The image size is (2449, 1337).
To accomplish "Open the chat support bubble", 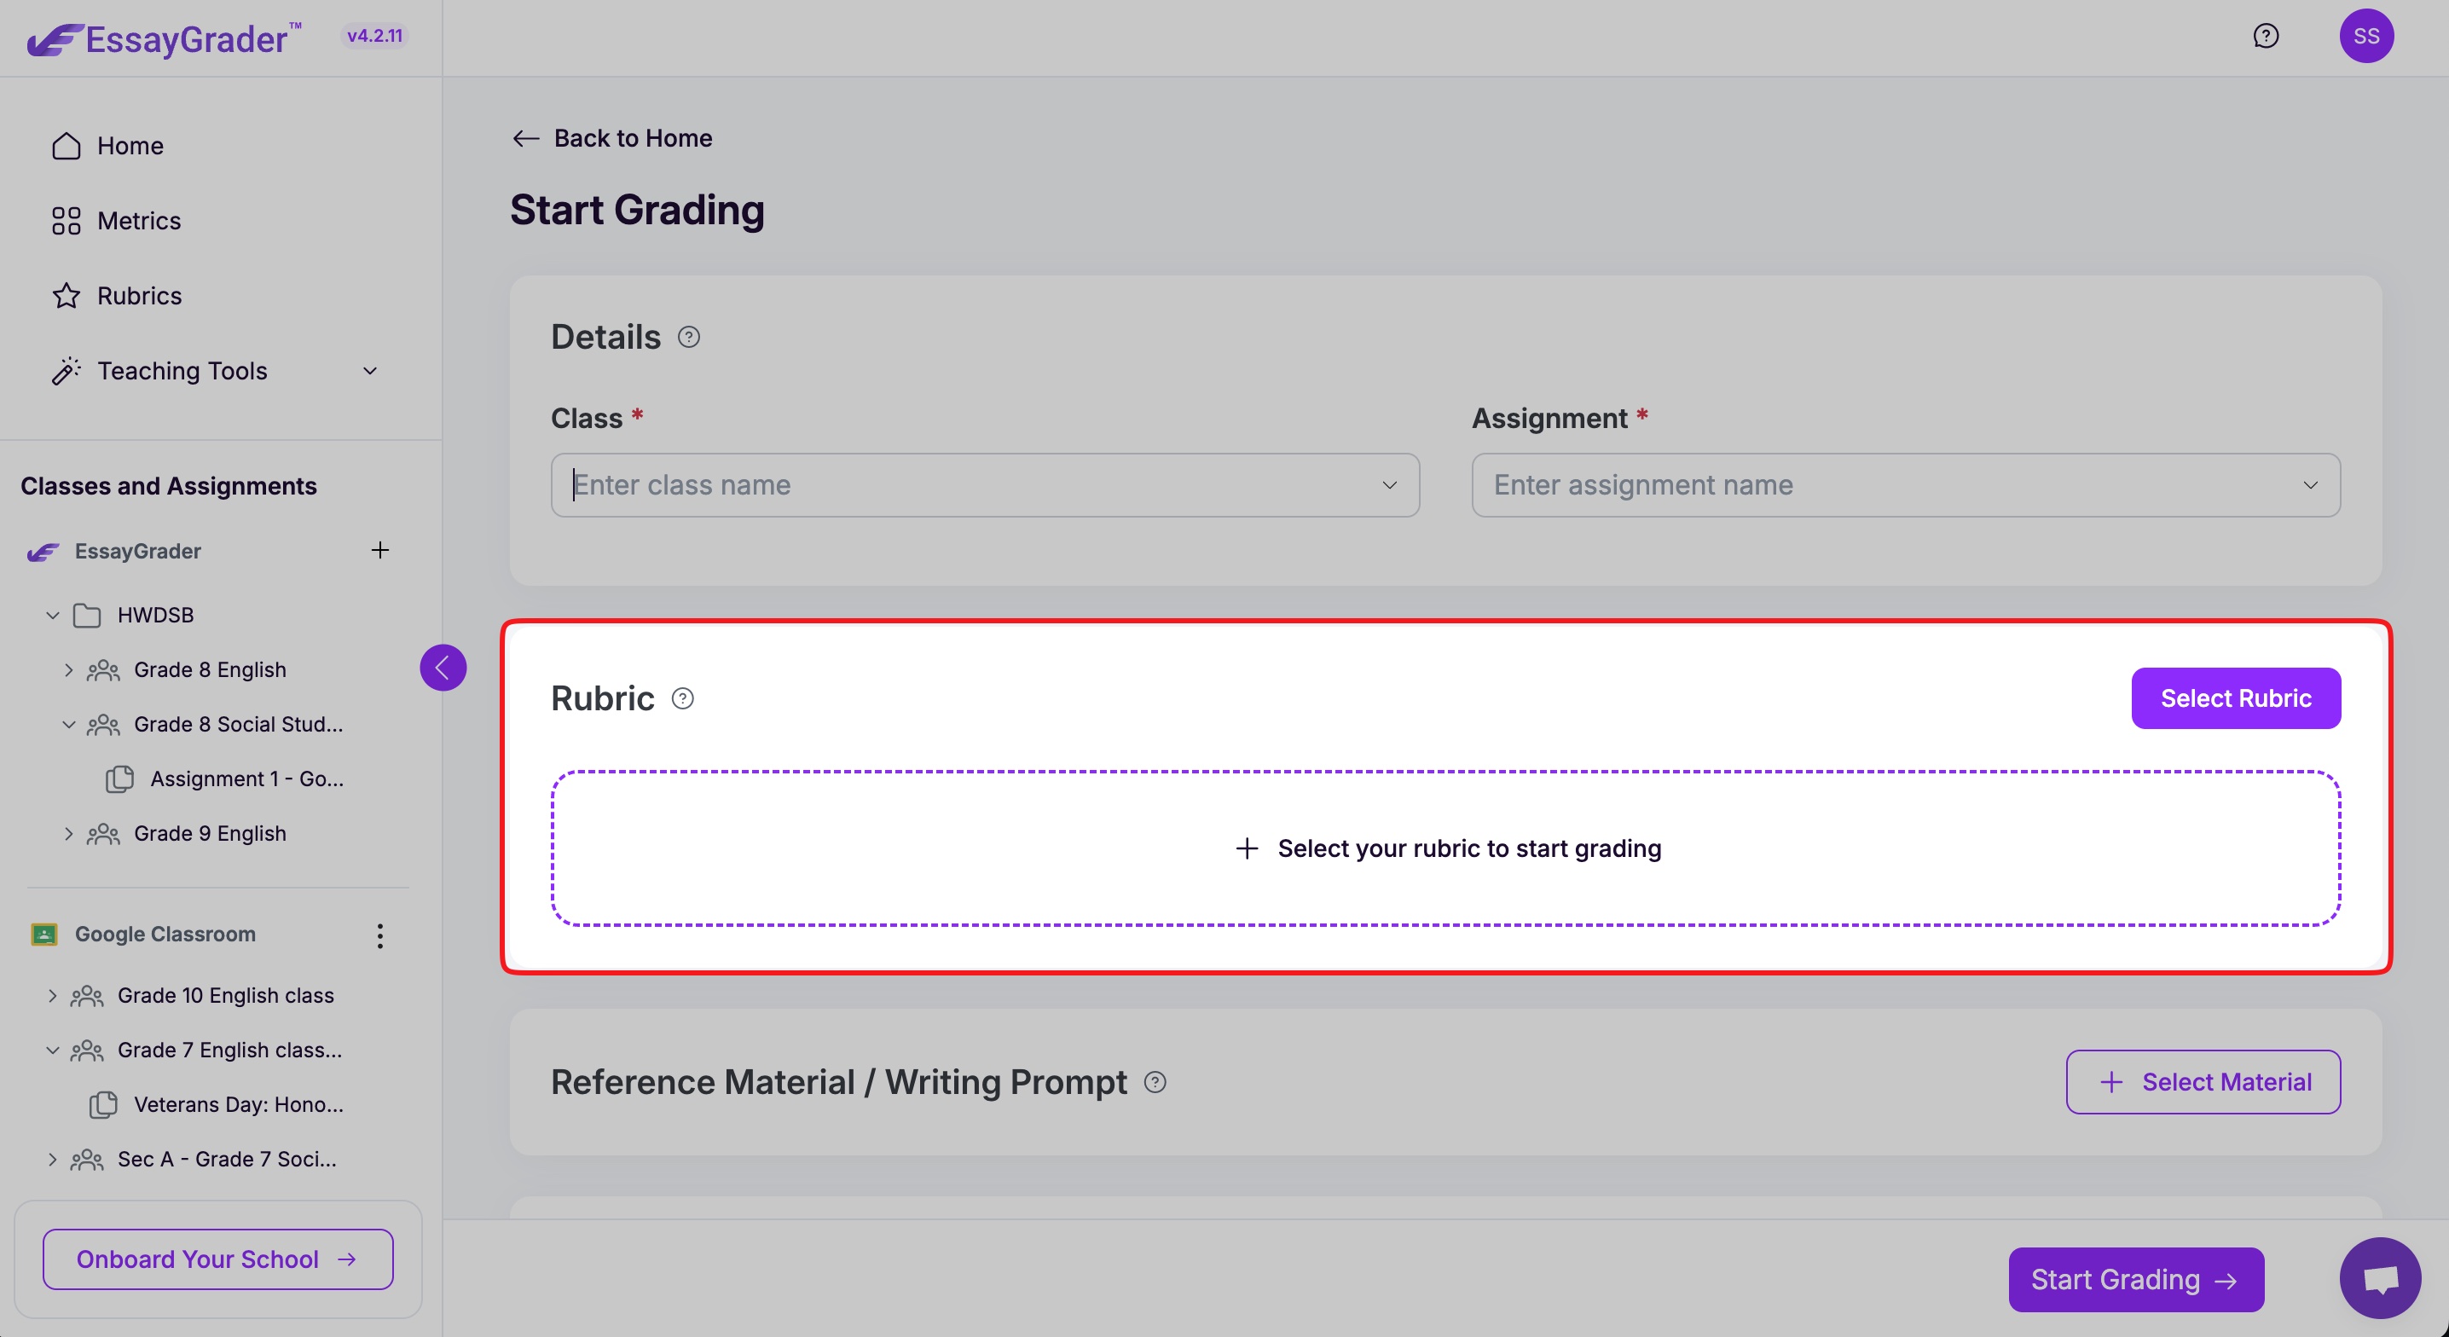I will [x=2380, y=1278].
